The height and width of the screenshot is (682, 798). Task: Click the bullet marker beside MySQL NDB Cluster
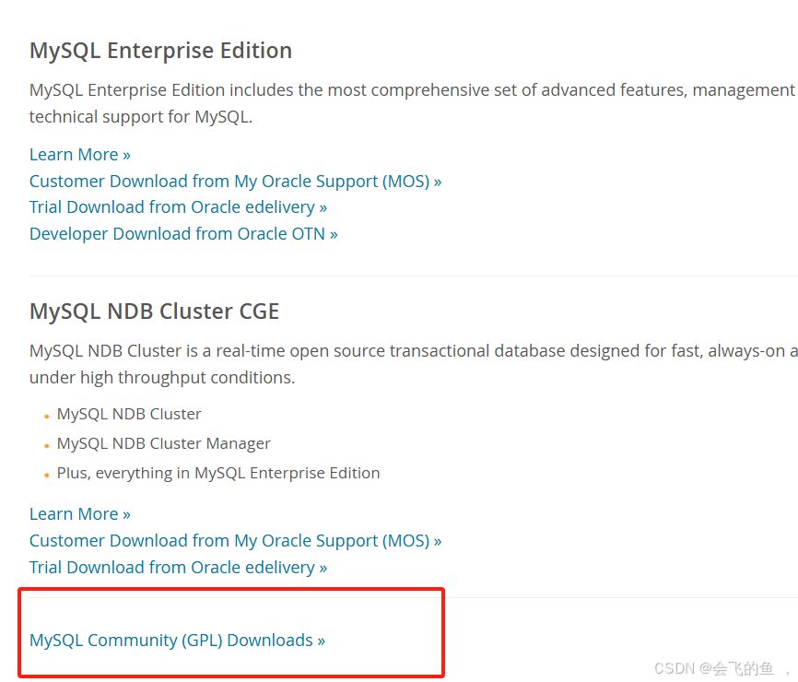tap(46, 416)
